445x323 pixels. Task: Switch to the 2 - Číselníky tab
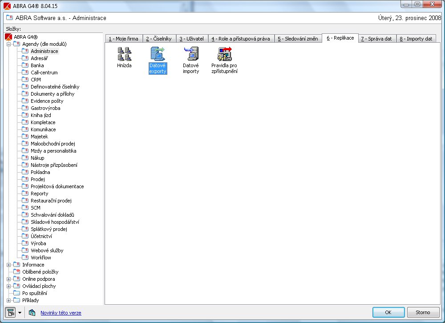click(x=159, y=39)
